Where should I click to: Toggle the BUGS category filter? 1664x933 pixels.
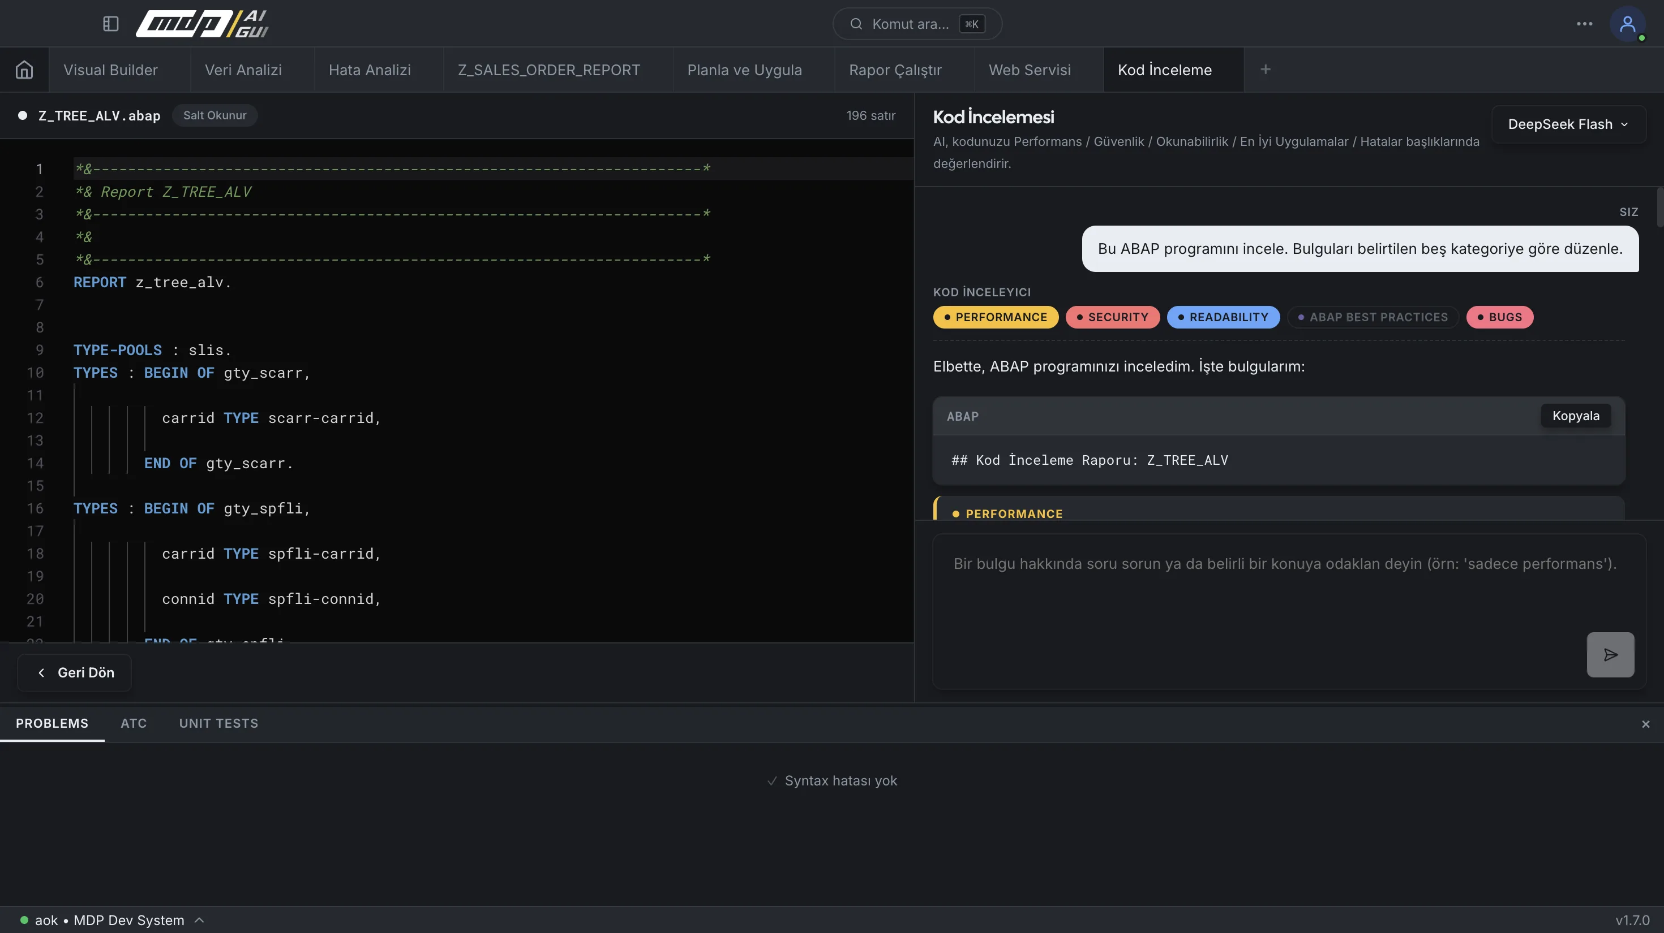pos(1499,317)
